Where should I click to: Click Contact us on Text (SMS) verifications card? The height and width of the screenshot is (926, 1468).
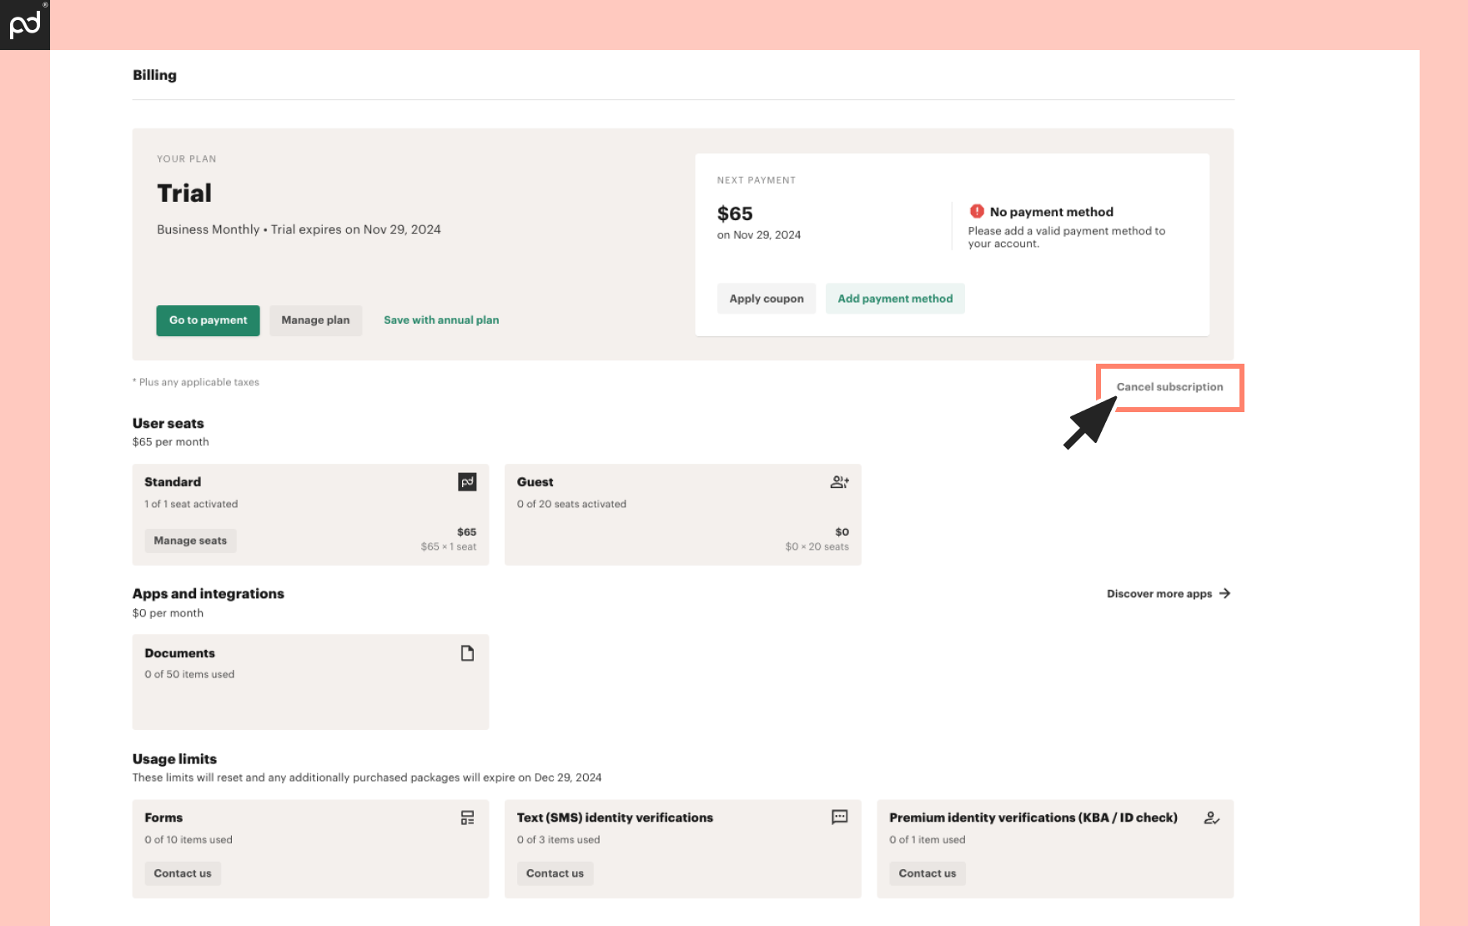555,873
